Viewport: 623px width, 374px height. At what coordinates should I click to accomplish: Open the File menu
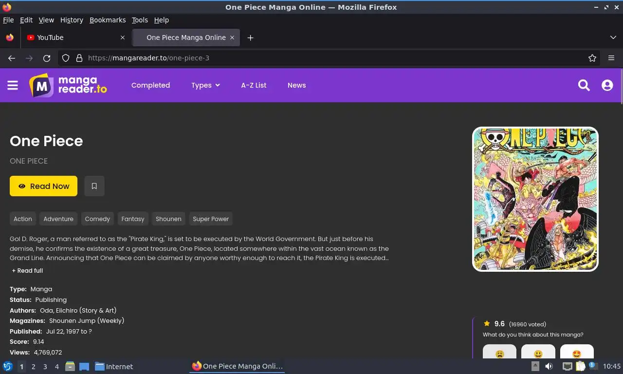[x=8, y=20]
